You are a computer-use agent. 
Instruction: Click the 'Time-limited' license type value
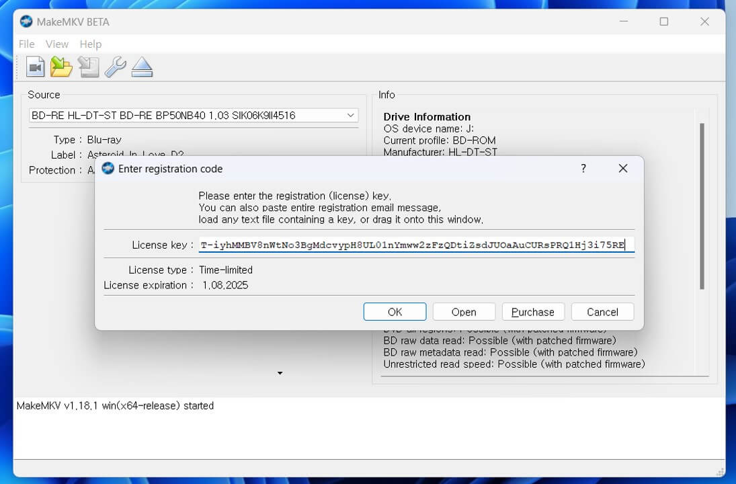point(226,270)
